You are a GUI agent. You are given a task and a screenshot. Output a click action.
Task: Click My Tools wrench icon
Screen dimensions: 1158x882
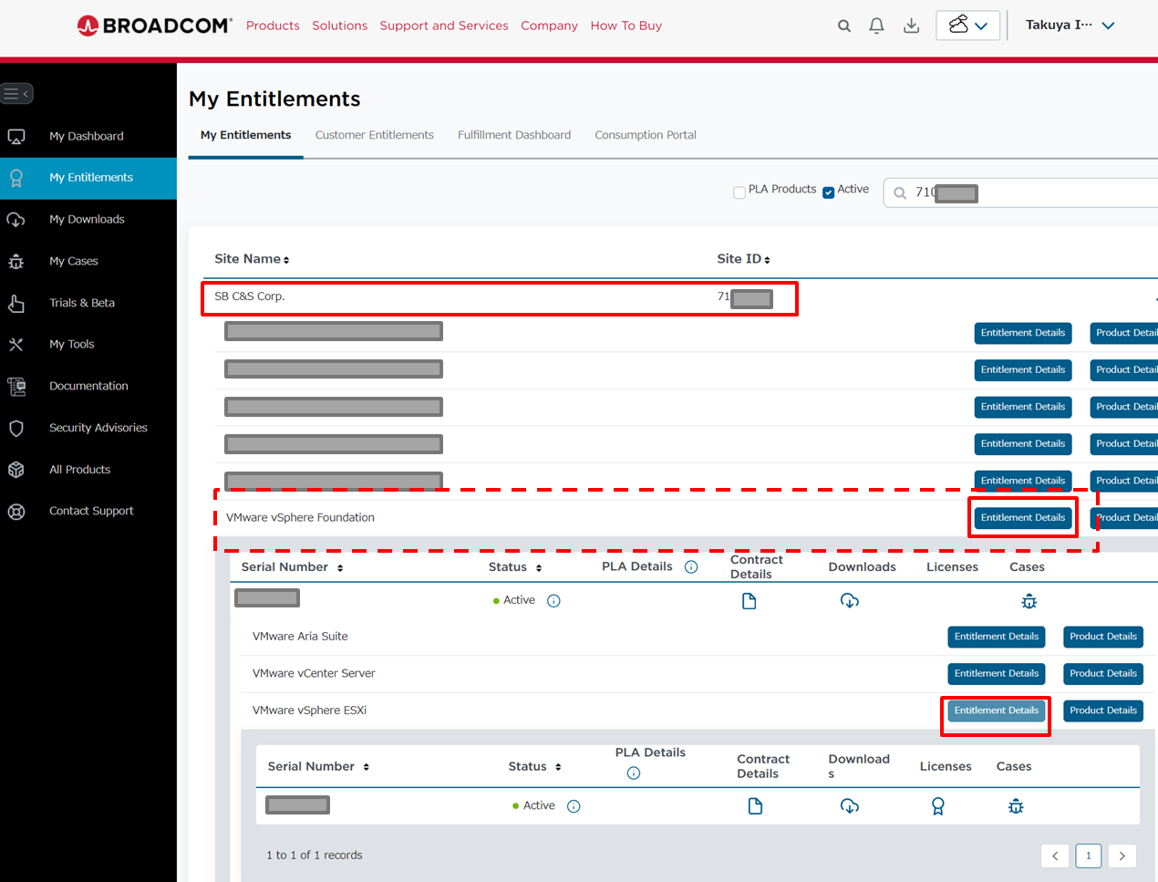[16, 345]
